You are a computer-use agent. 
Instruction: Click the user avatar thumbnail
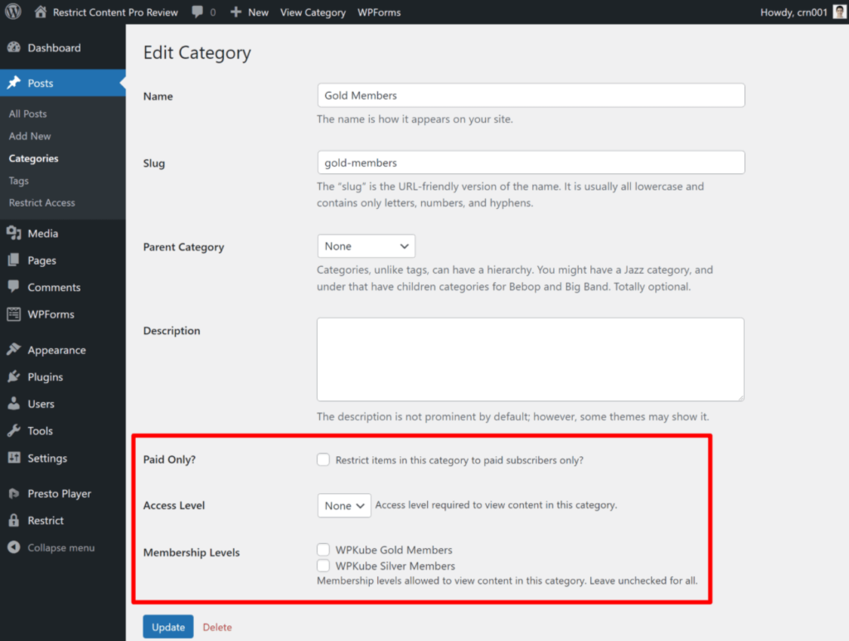(x=839, y=12)
